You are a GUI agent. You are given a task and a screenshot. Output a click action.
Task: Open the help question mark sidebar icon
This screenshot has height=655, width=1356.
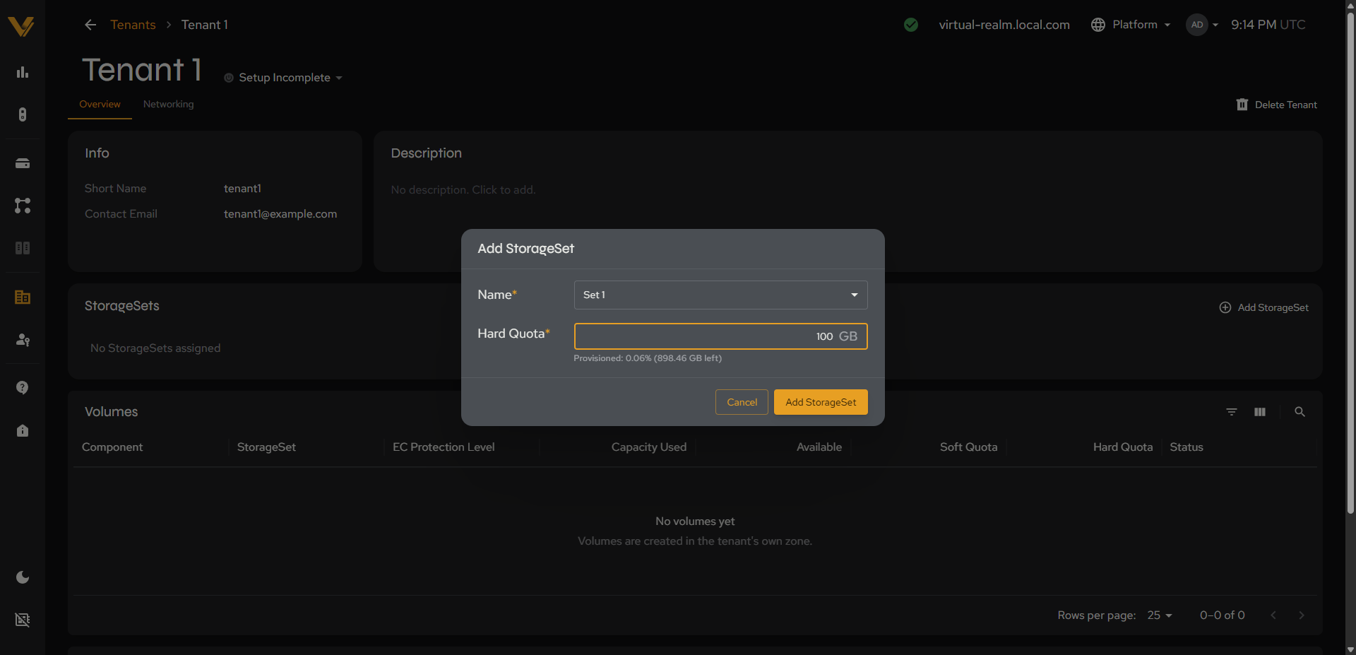pos(23,388)
